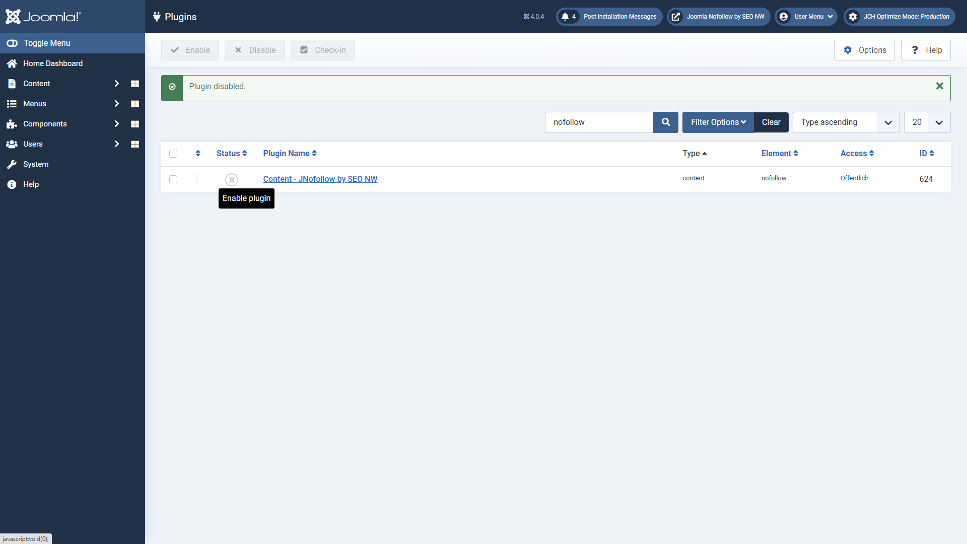Expand the Menus submenu chevron

116,104
